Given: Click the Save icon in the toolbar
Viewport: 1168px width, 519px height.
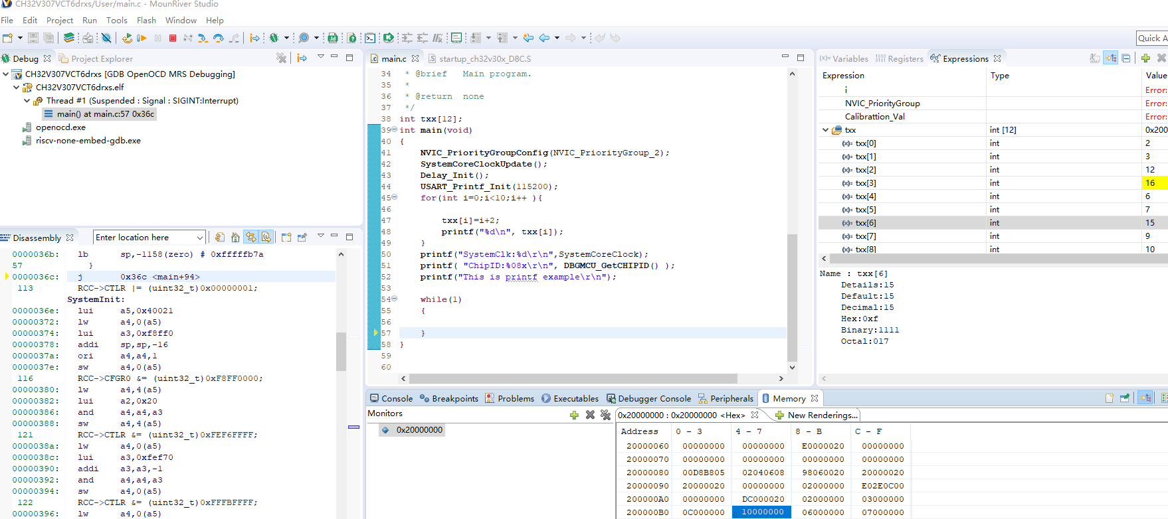Looking at the screenshot, I should [x=33, y=38].
